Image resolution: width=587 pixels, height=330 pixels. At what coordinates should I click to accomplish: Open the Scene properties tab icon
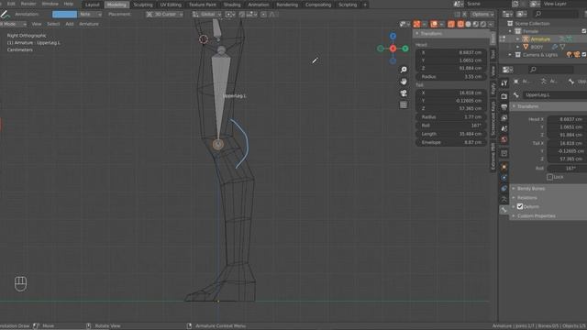[x=504, y=128]
